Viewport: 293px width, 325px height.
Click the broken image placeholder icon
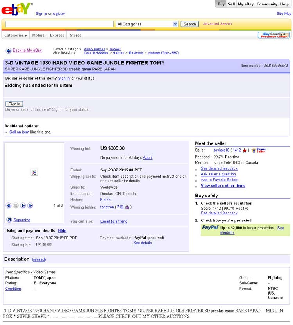(x=34, y=172)
